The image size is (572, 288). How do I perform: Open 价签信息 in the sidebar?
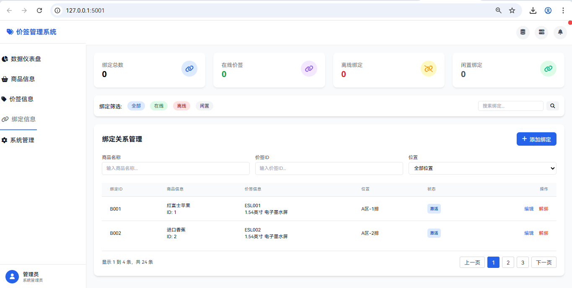[x=17, y=99]
